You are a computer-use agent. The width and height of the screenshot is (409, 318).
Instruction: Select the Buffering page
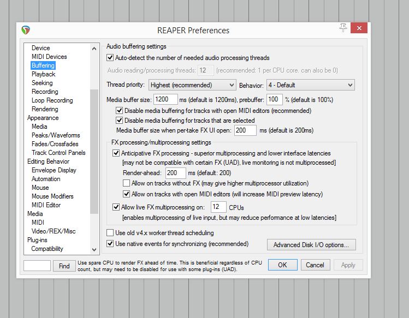tap(43, 65)
